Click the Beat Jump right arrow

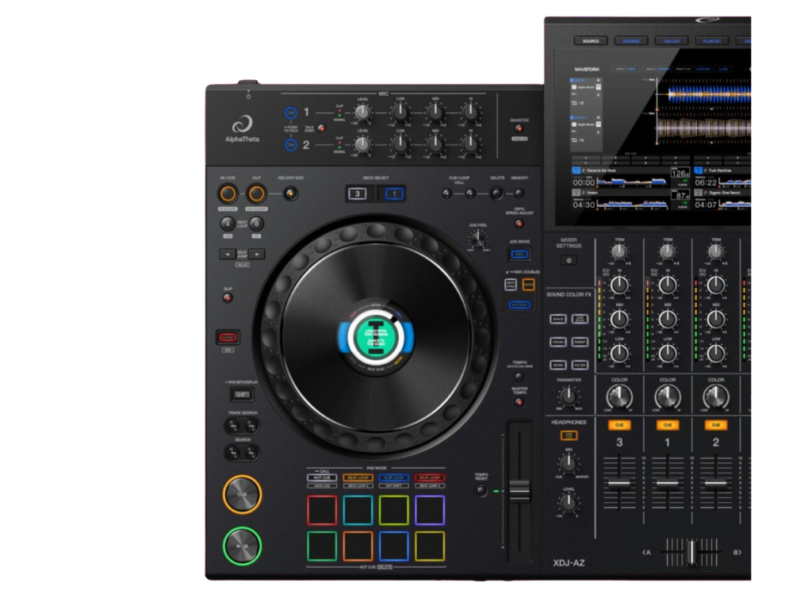(257, 255)
